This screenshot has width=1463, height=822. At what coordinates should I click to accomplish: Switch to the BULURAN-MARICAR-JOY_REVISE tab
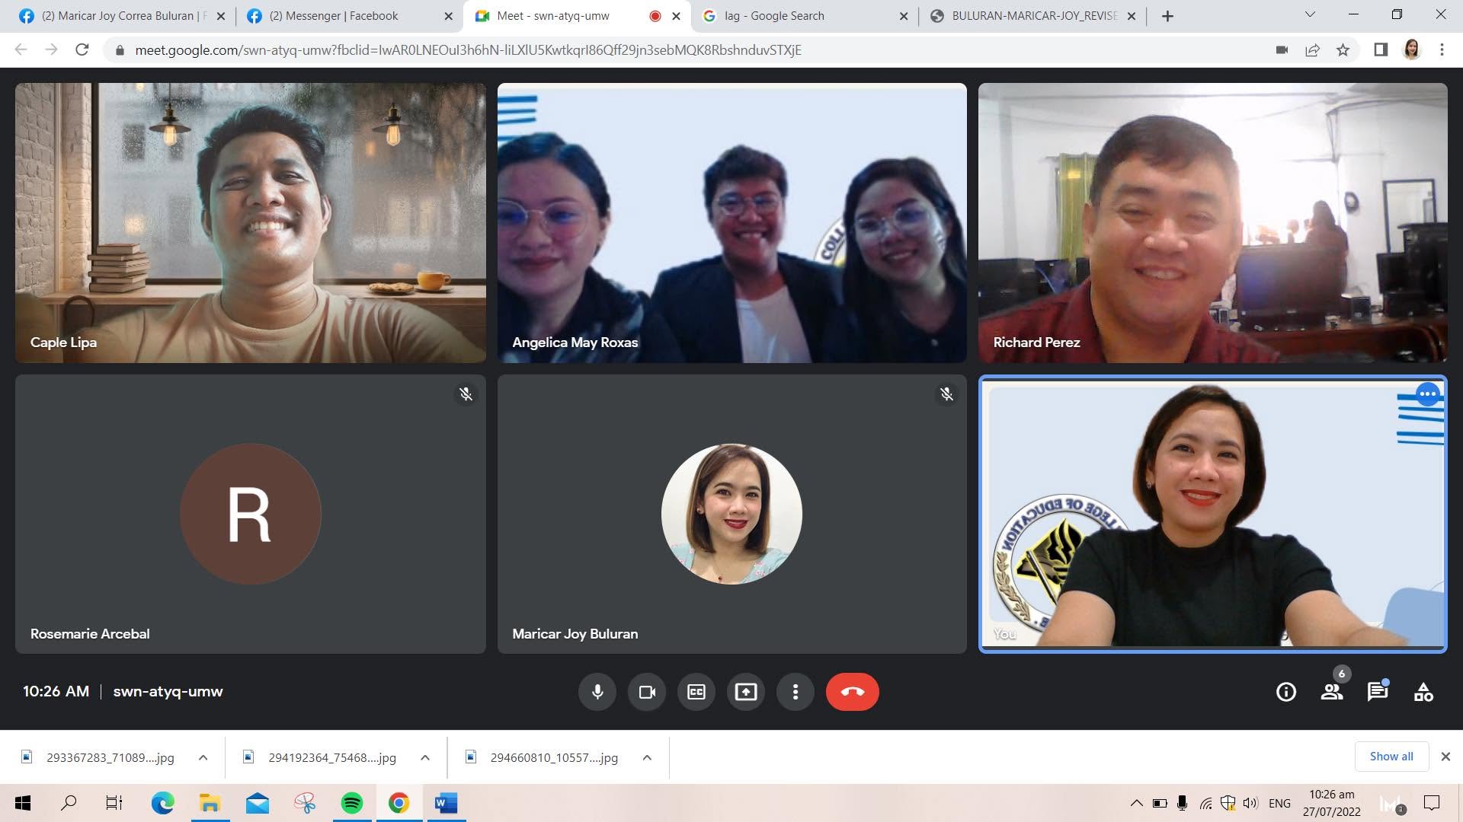coord(1032,16)
